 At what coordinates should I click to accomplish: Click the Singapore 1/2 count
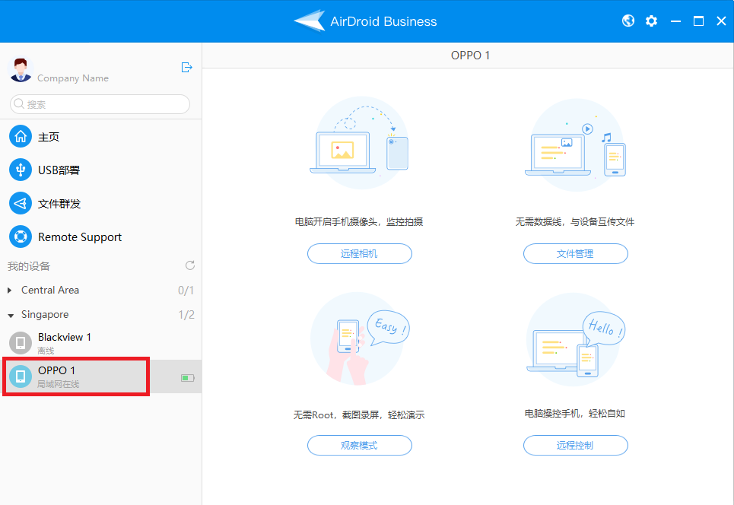pyautogui.click(x=186, y=315)
